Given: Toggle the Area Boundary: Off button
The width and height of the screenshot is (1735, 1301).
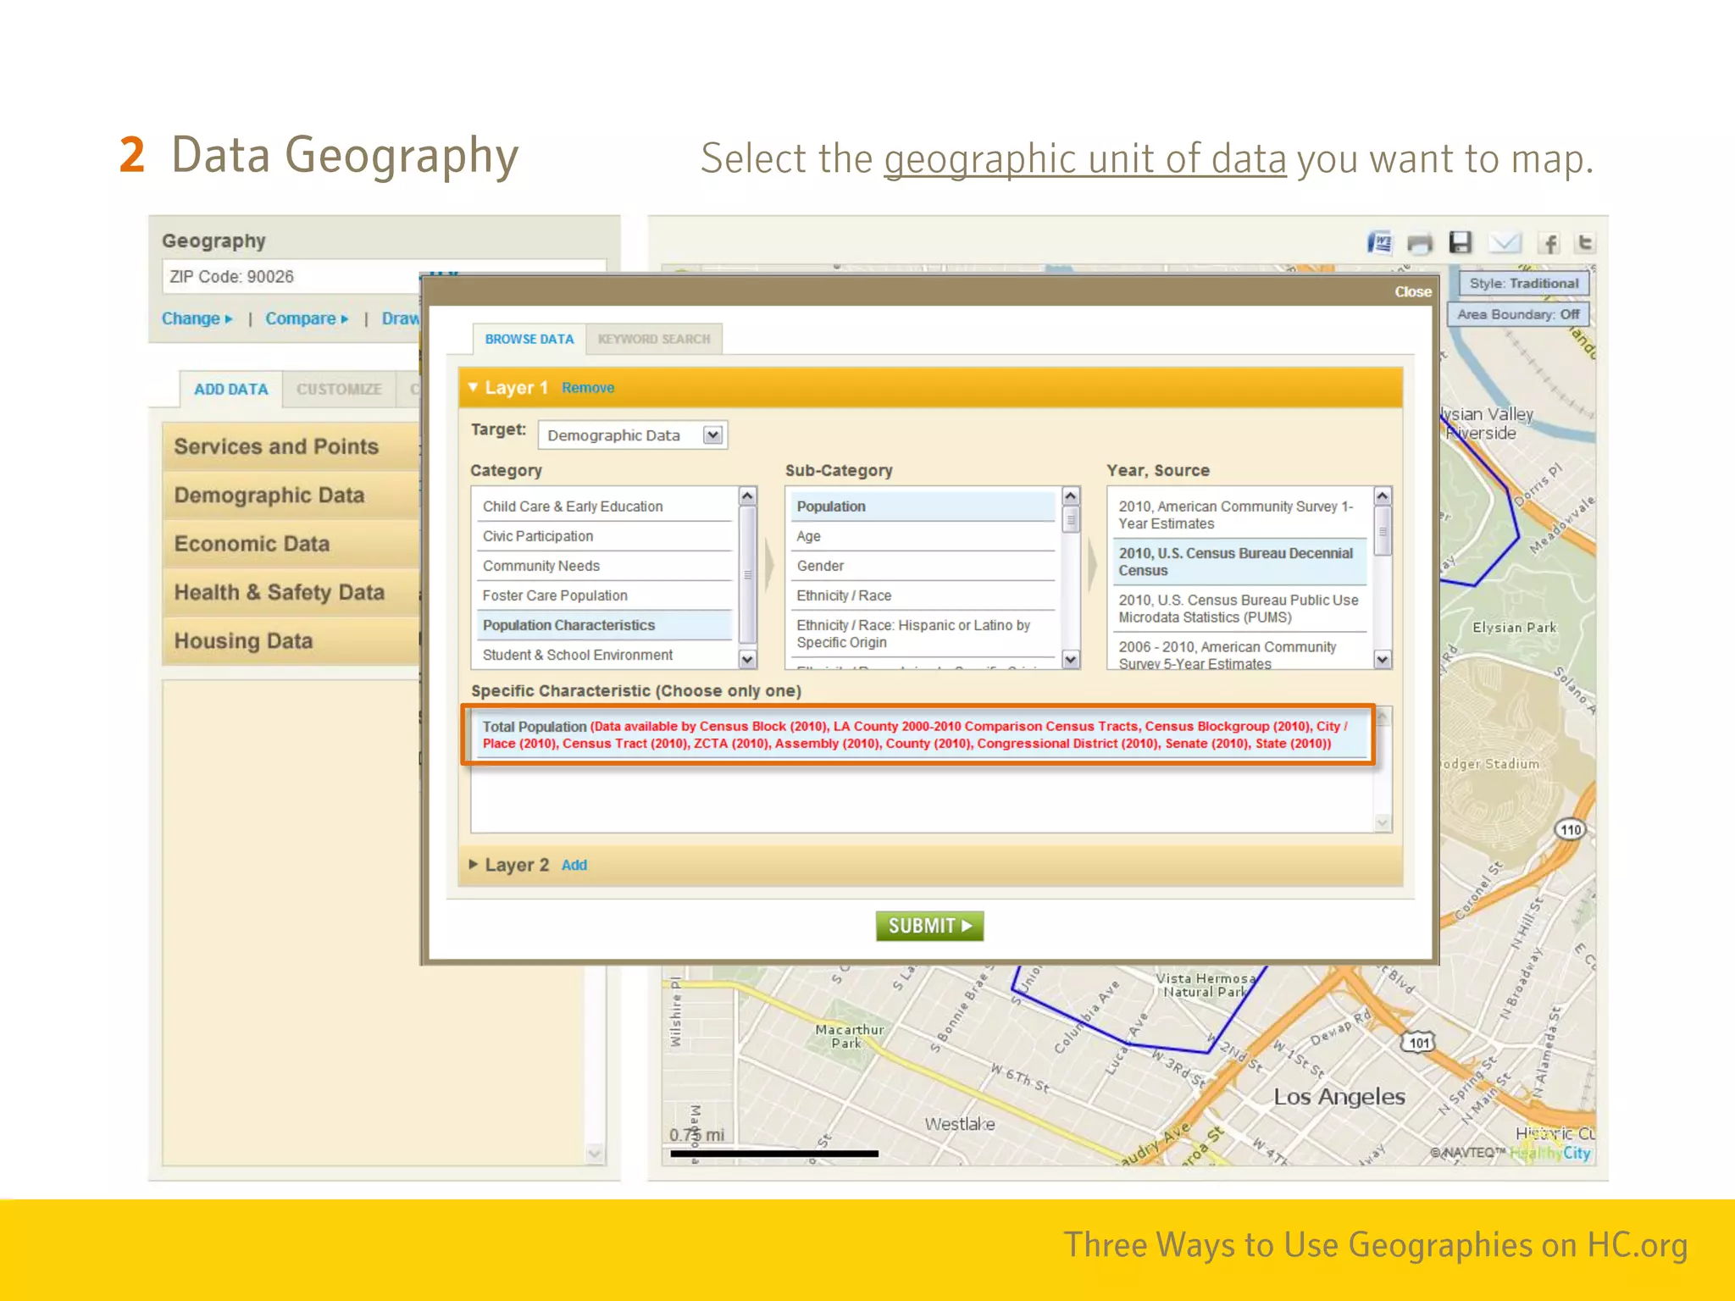Looking at the screenshot, I should 1517,314.
